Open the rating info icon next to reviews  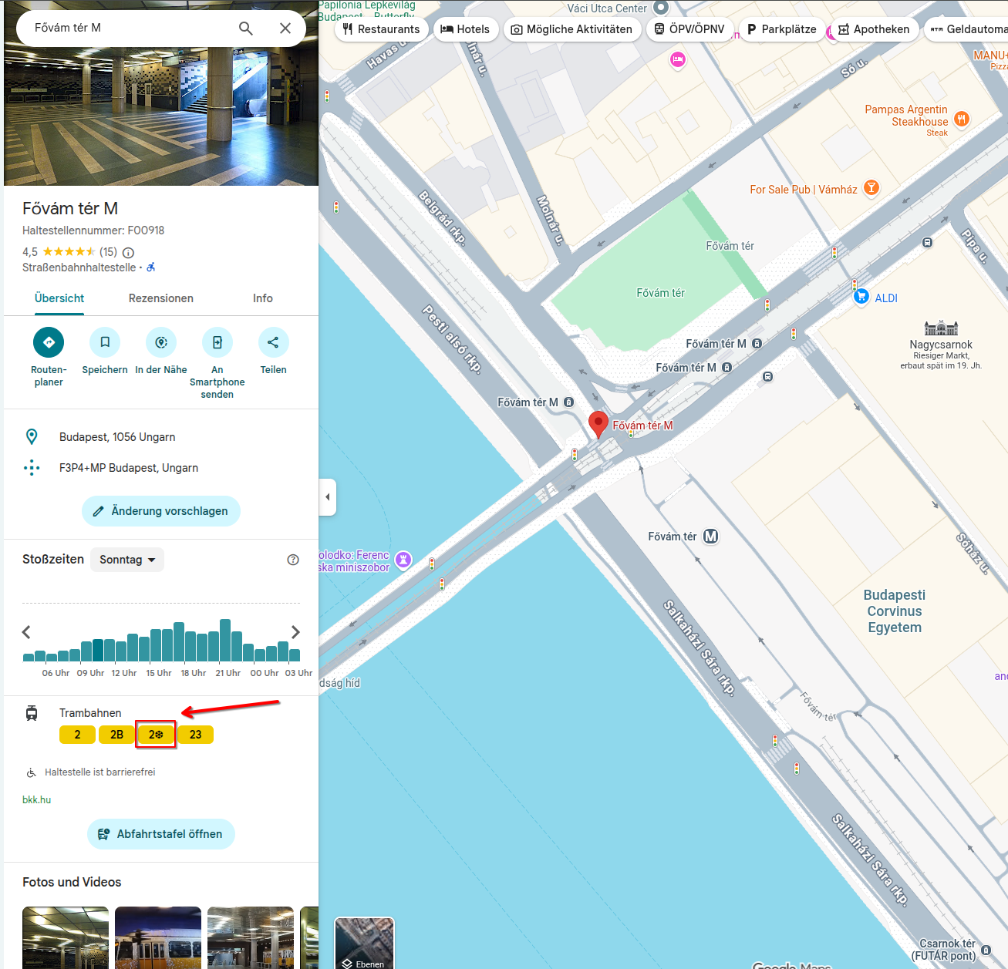(129, 252)
